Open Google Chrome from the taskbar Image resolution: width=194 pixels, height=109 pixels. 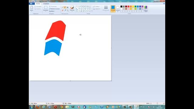(x=61, y=107)
